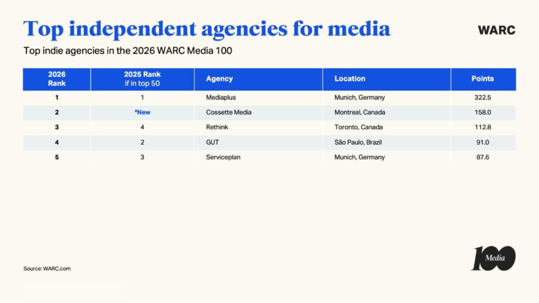This screenshot has width=539, height=303.
Task: Select the "Agency" column header
Action: click(x=219, y=78)
